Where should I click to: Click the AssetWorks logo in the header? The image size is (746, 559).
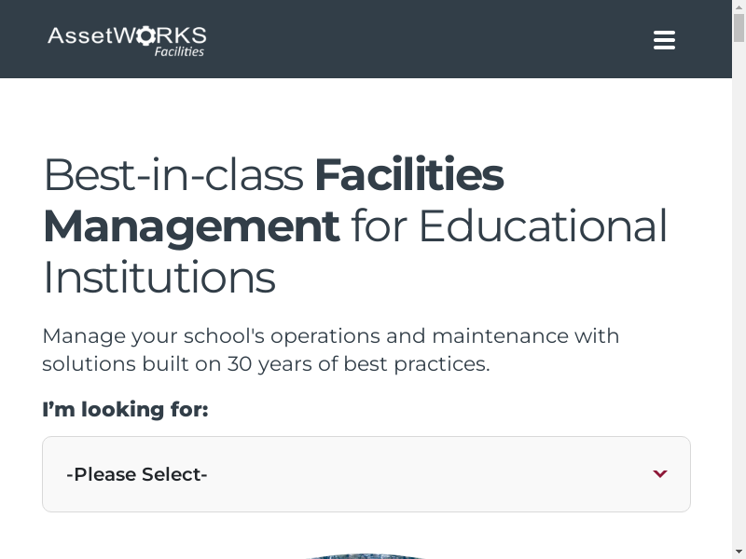[126, 39]
